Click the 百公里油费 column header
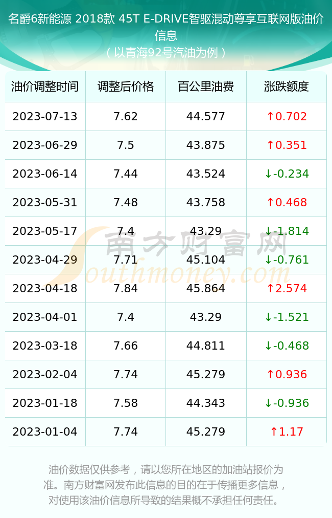The height and width of the screenshot is (518, 332). [x=206, y=87]
